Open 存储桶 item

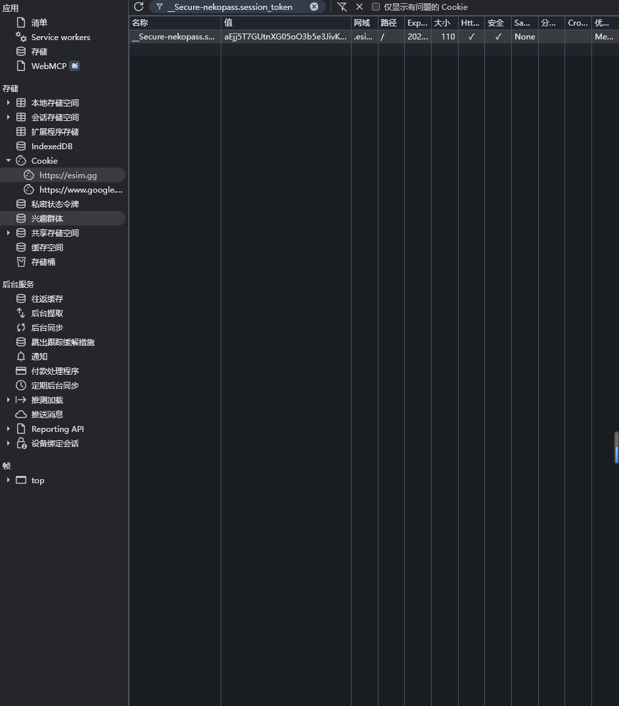click(43, 262)
